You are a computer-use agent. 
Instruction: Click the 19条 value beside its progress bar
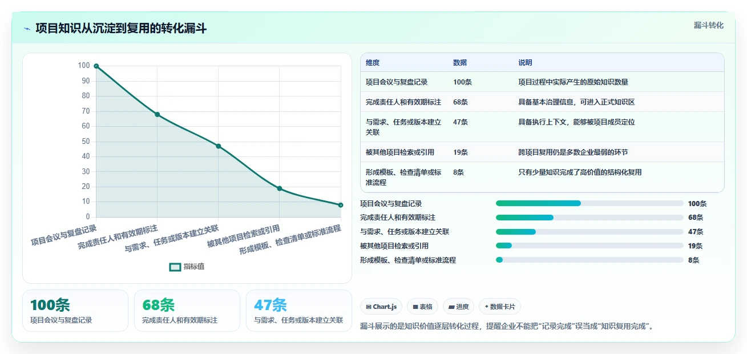point(696,246)
